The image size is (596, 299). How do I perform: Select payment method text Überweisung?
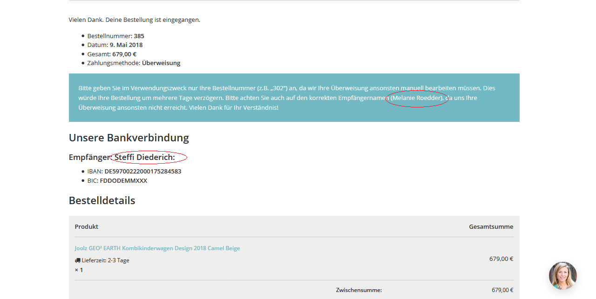click(161, 63)
